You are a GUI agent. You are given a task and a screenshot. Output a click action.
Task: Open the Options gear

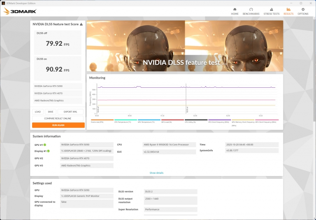(303, 11)
